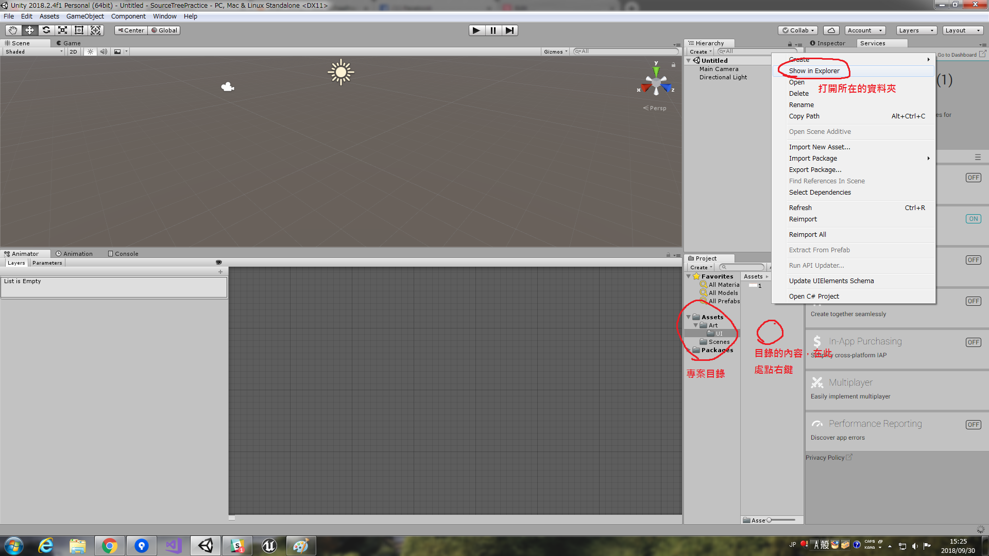Select the Rotate tool
This screenshot has height=556, width=989.
pos(46,30)
